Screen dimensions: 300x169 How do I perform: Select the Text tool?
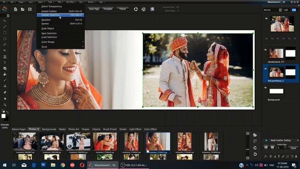[5, 62]
